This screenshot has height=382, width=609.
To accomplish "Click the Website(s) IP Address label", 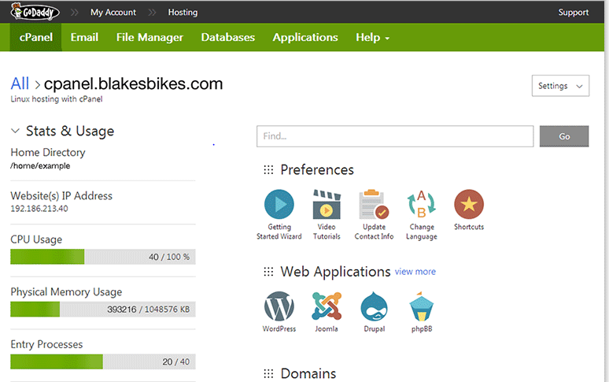I will pyautogui.click(x=61, y=196).
